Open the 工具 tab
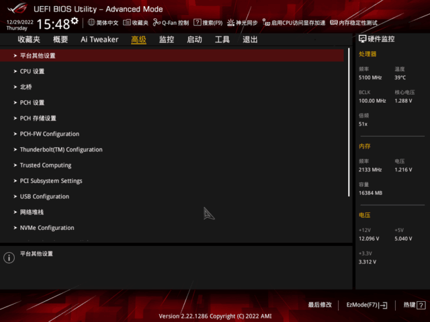Screen dimensions: 430x322 click(x=222, y=40)
